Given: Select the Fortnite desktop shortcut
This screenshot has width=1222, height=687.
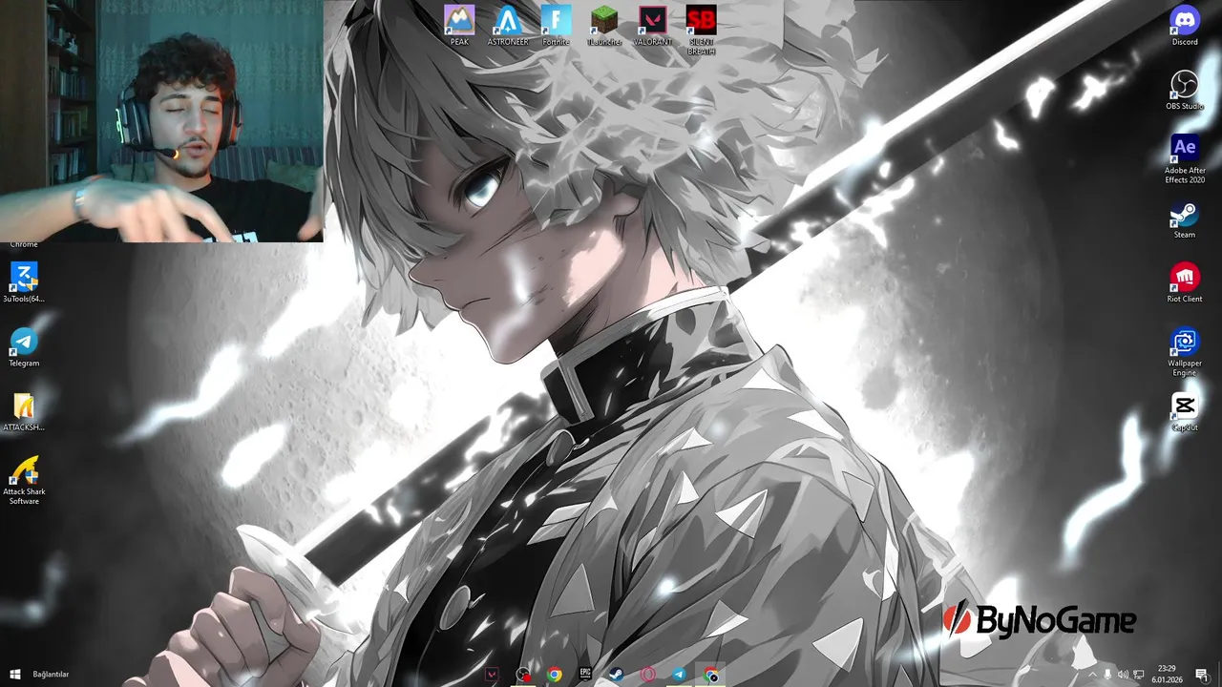Looking at the screenshot, I should coord(556,26).
